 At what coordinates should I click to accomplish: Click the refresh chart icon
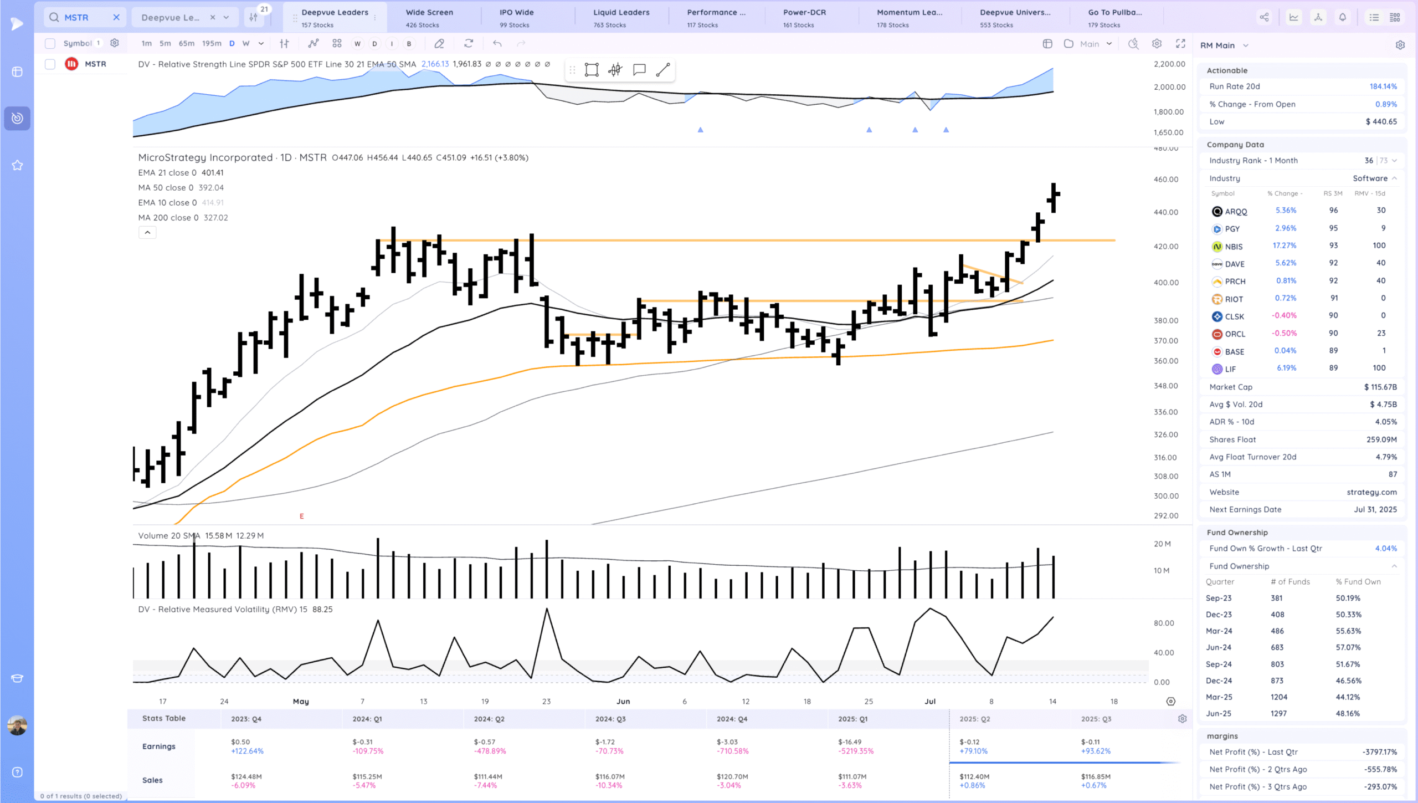[469, 43]
